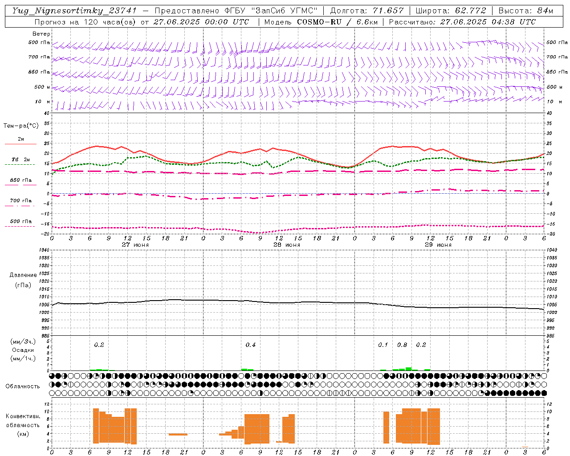This screenshot has height=456, width=570.
Task: Select the 10 м wind level label on left
Action: [x=42, y=102]
